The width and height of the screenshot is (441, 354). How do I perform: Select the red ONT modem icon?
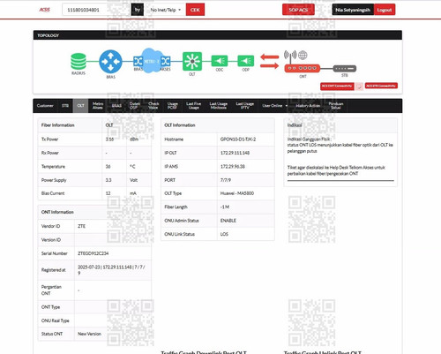pyautogui.click(x=303, y=68)
